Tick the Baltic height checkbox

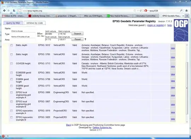pos(11,54)
